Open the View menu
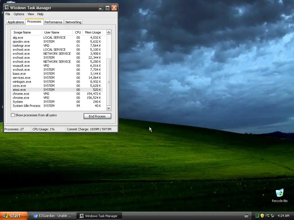The height and width of the screenshot is (220, 294). pyautogui.click(x=31, y=14)
